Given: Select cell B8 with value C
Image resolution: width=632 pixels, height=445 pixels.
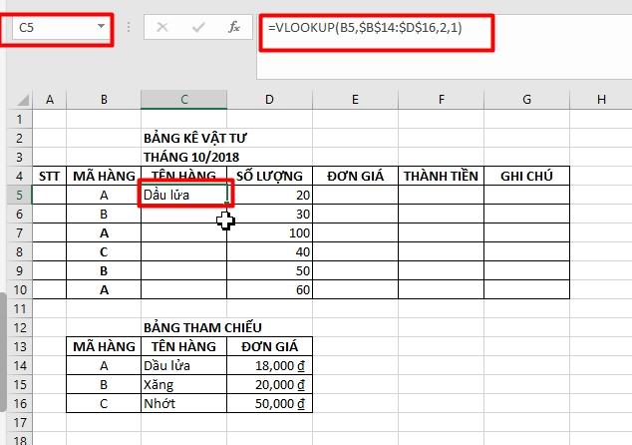Looking at the screenshot, I should point(104,252).
